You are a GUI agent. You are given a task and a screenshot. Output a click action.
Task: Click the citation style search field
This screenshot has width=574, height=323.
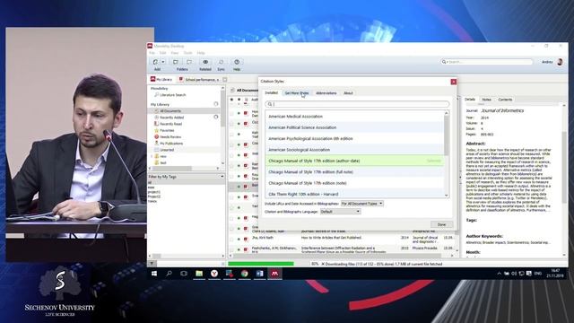357,104
